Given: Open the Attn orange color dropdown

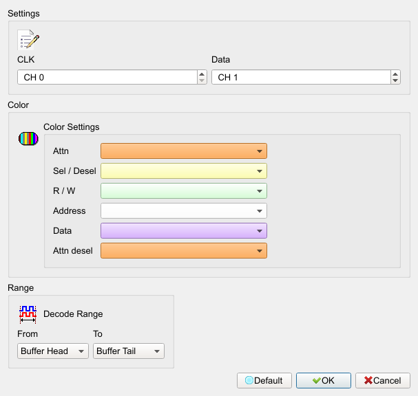Looking at the screenshot, I should [x=184, y=151].
